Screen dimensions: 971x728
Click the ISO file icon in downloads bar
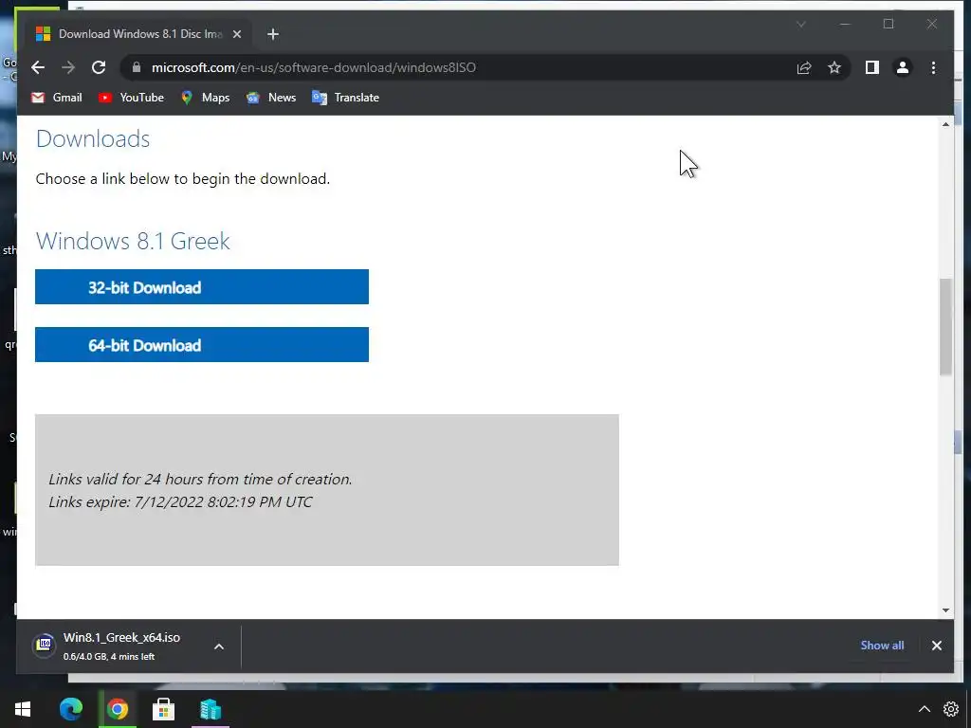coord(44,646)
